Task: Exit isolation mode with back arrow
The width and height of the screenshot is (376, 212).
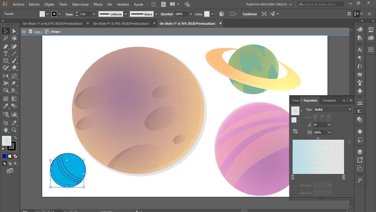Action: pos(24,32)
